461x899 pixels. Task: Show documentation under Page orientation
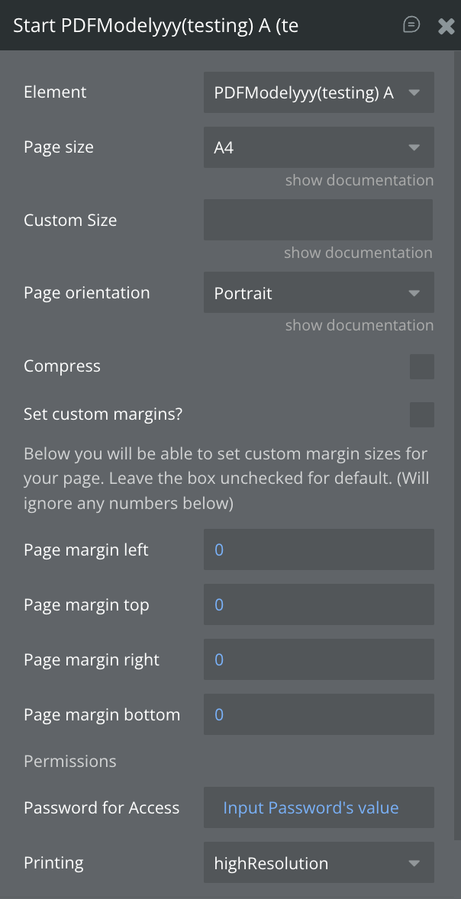tap(359, 325)
